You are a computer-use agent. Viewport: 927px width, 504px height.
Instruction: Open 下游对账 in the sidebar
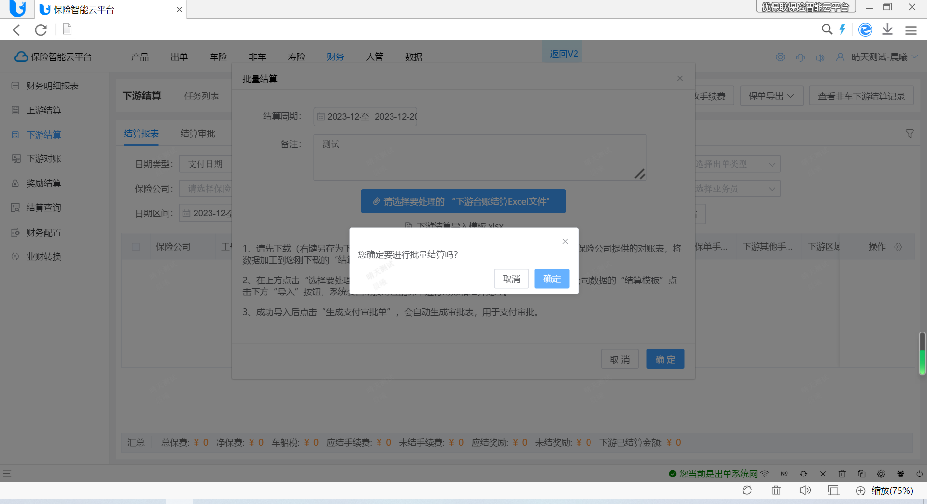tap(43, 159)
